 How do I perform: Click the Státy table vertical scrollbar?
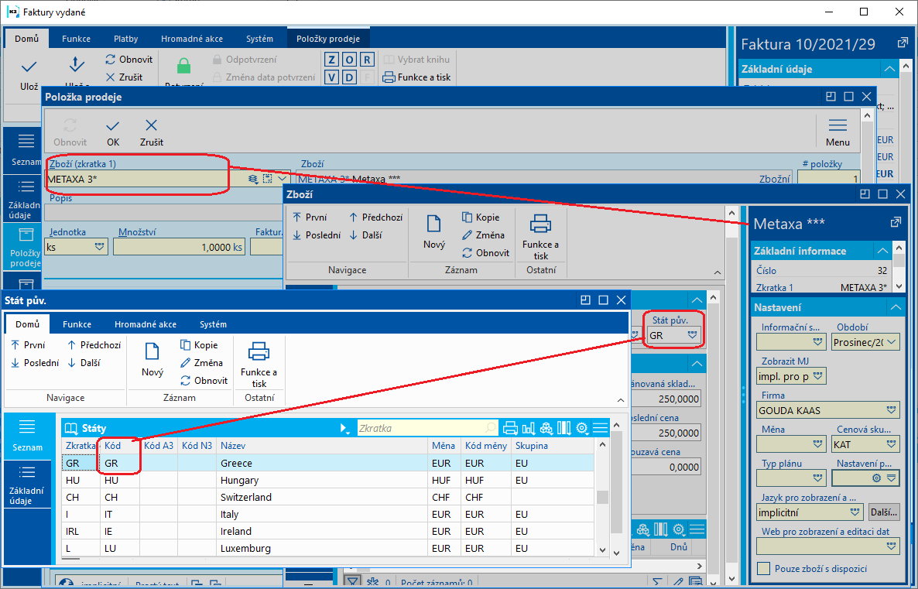(602, 497)
